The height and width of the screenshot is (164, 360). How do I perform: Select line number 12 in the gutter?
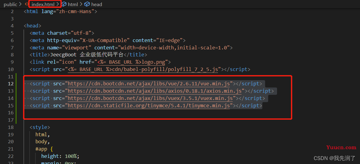pos(11,84)
